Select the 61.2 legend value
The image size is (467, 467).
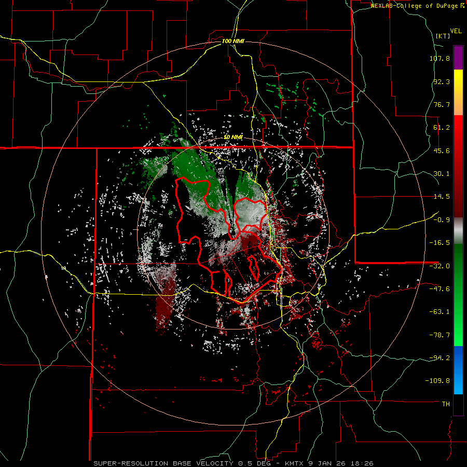(442, 128)
